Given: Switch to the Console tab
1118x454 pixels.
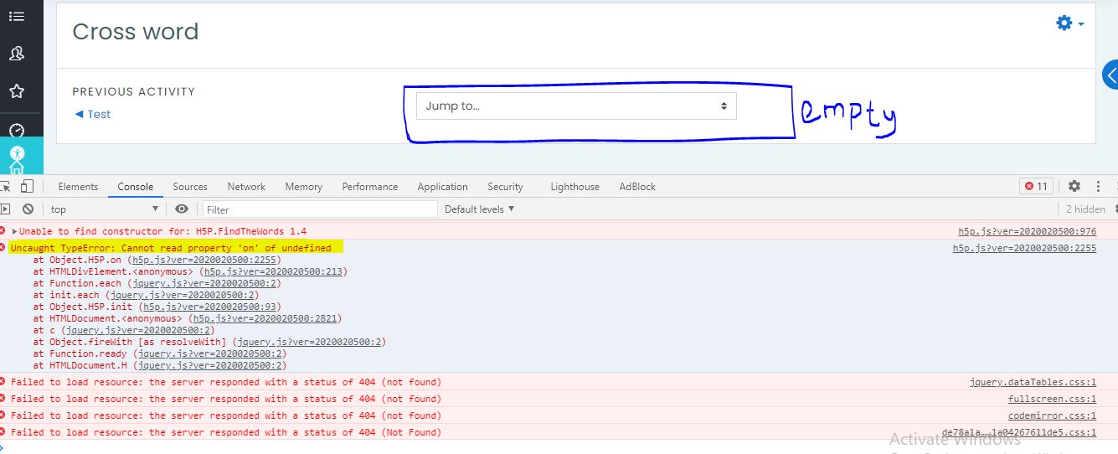Looking at the screenshot, I should click(135, 187).
